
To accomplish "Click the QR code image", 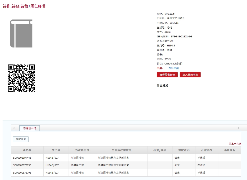I will click(21, 78).
